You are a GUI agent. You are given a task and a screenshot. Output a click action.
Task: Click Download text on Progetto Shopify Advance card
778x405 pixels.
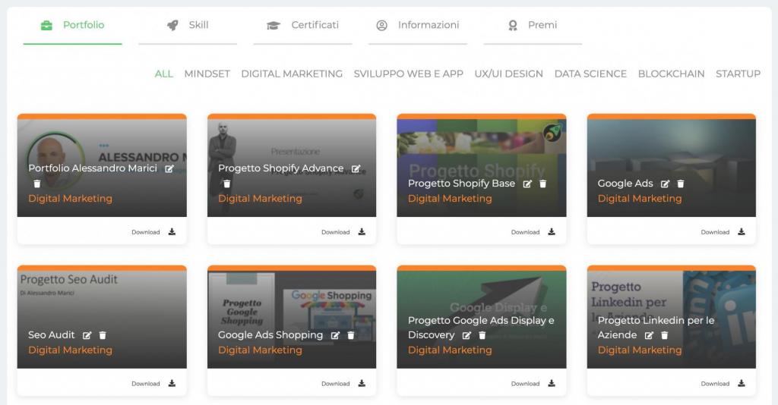(335, 232)
